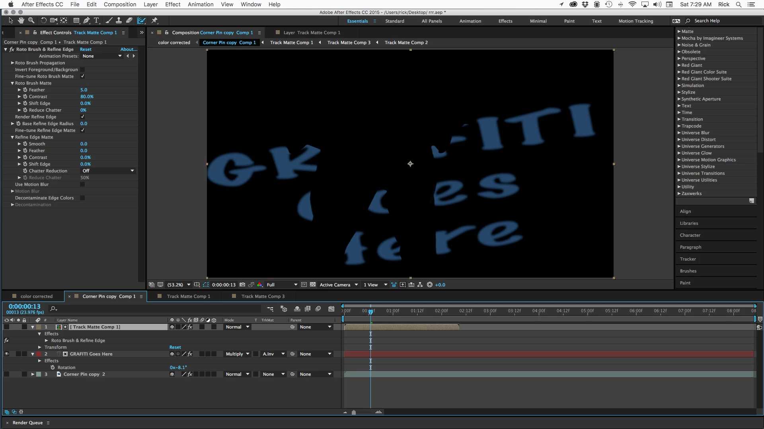764x429 pixels.
Task: Enable the Use Motion Blur checkbox
Action: [82, 184]
